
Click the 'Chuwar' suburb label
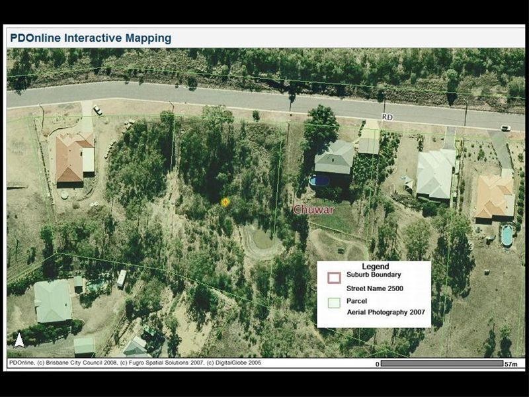pos(313,210)
